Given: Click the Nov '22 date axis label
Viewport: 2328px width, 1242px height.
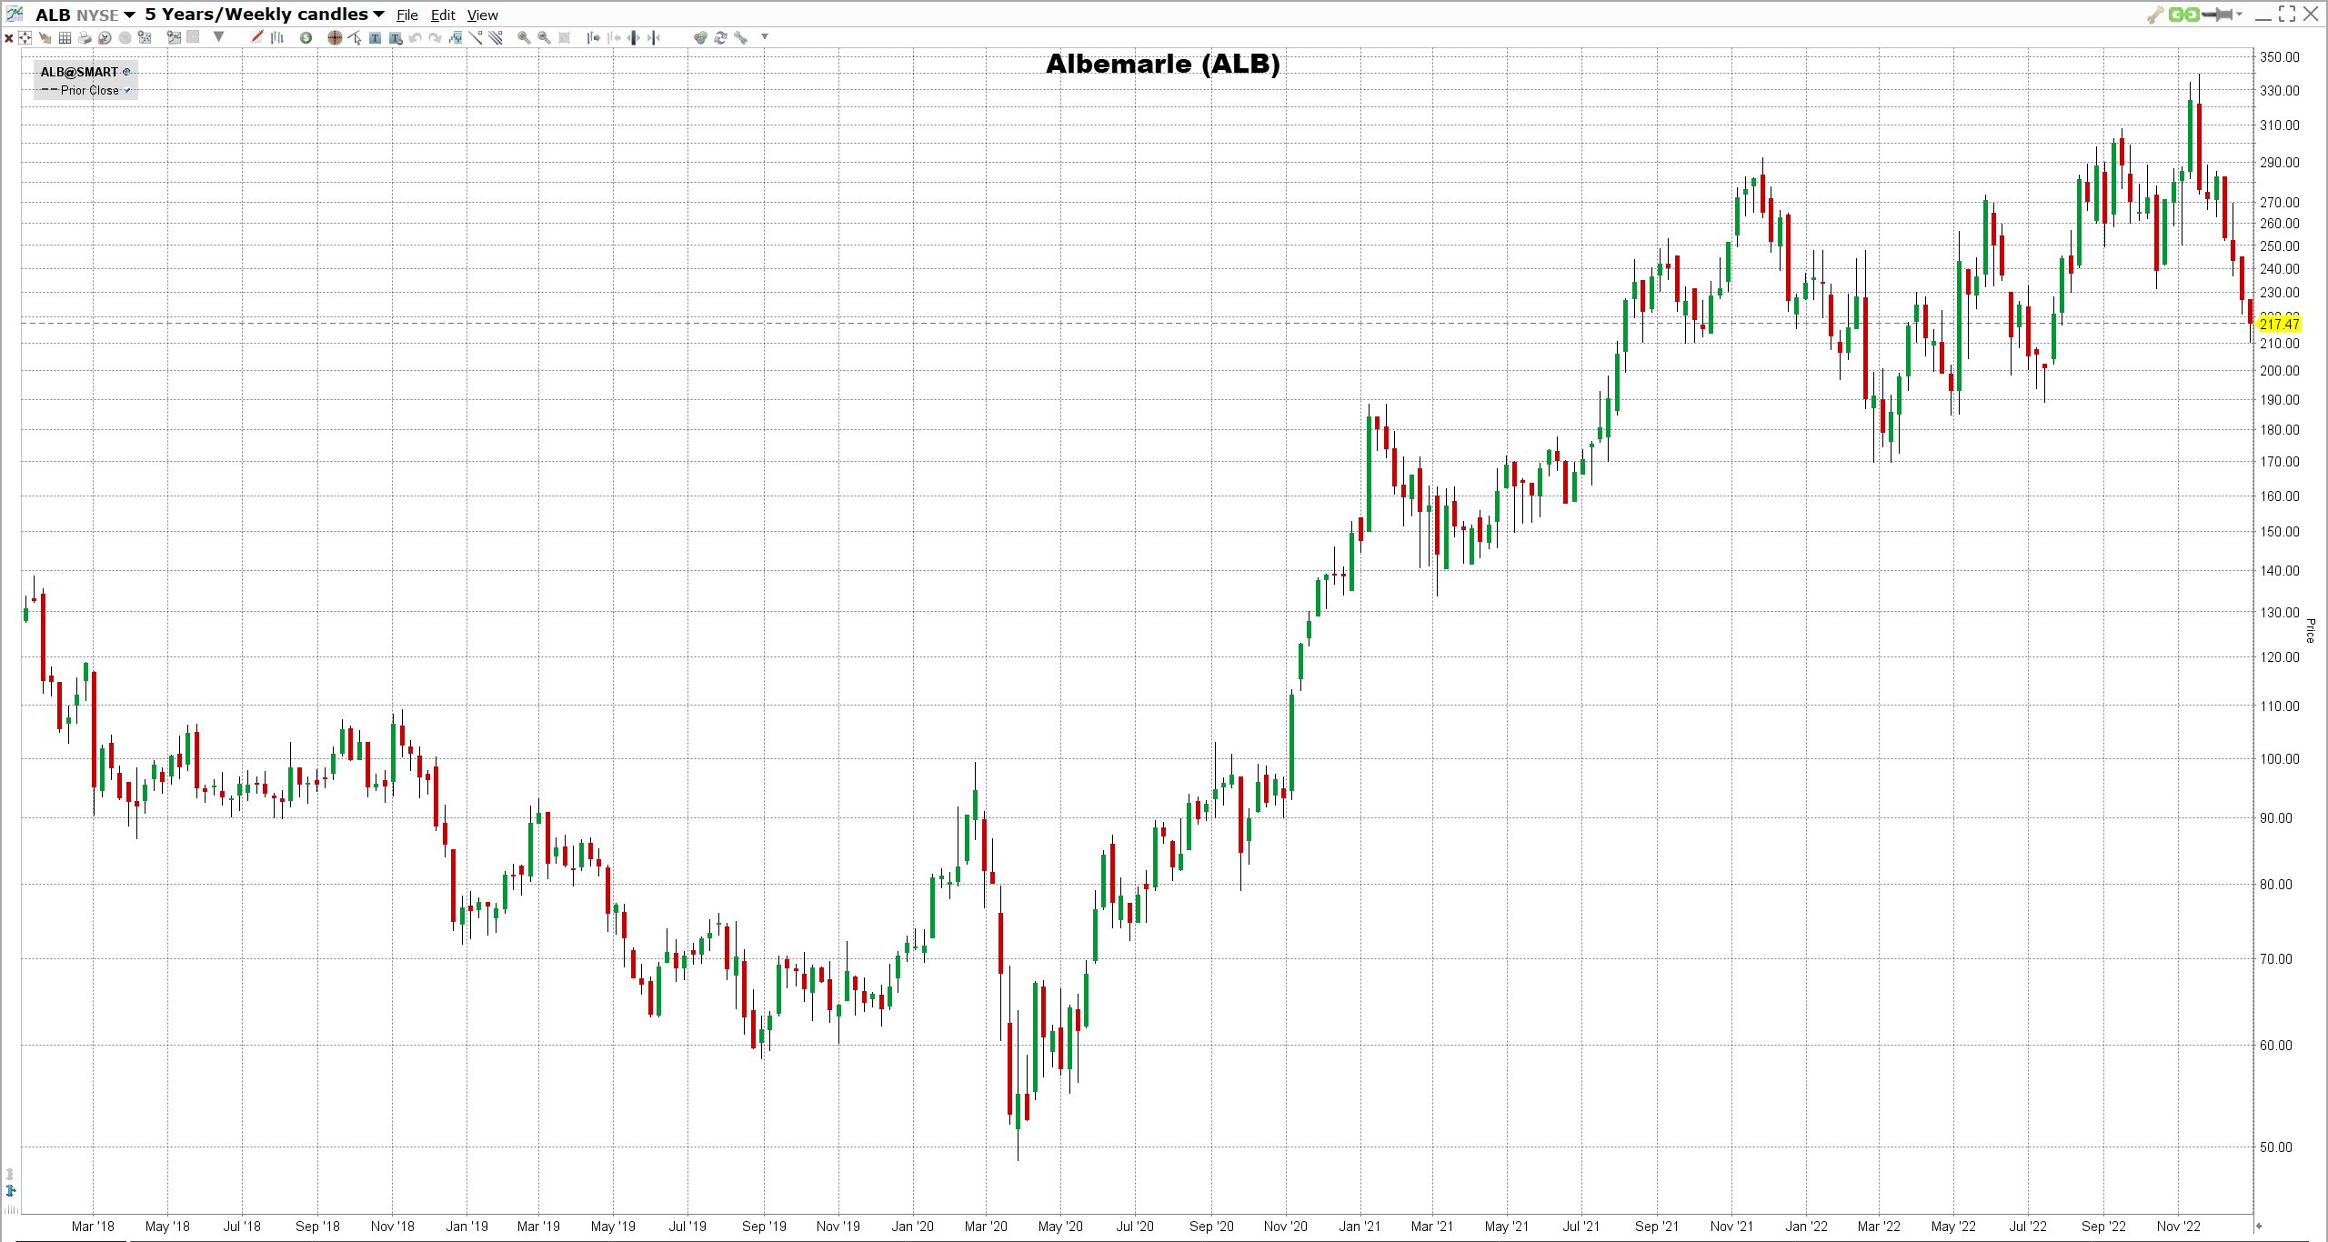Looking at the screenshot, I should pyautogui.click(x=2179, y=1226).
